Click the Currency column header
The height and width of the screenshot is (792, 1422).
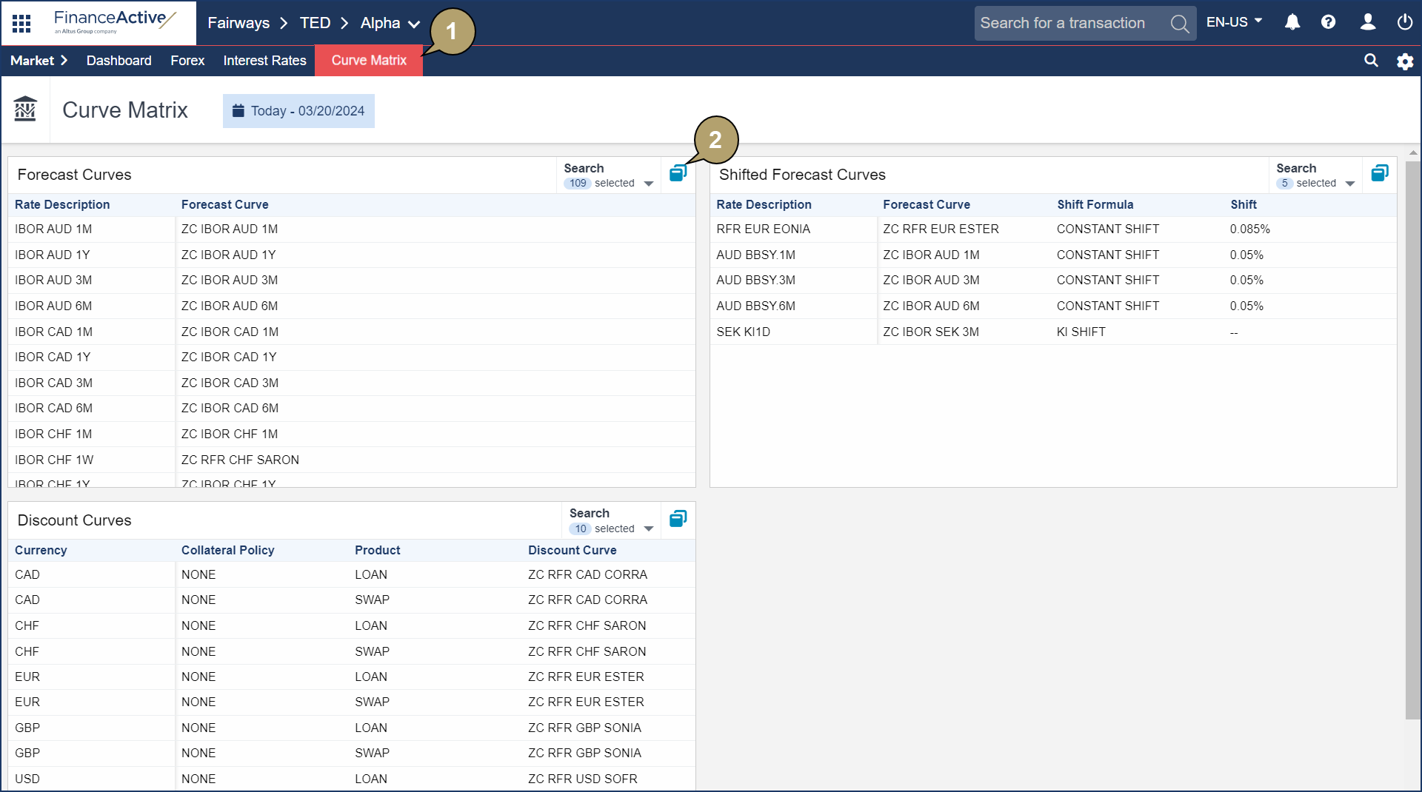41,550
